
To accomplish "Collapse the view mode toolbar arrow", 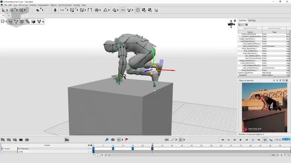I will 6,22.
